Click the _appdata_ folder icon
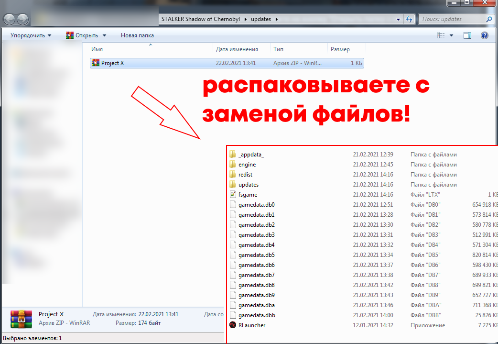The width and height of the screenshot is (498, 344). click(x=233, y=155)
